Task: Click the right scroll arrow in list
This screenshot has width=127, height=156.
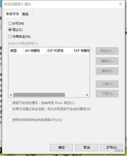Action: pyautogui.click(x=87, y=95)
